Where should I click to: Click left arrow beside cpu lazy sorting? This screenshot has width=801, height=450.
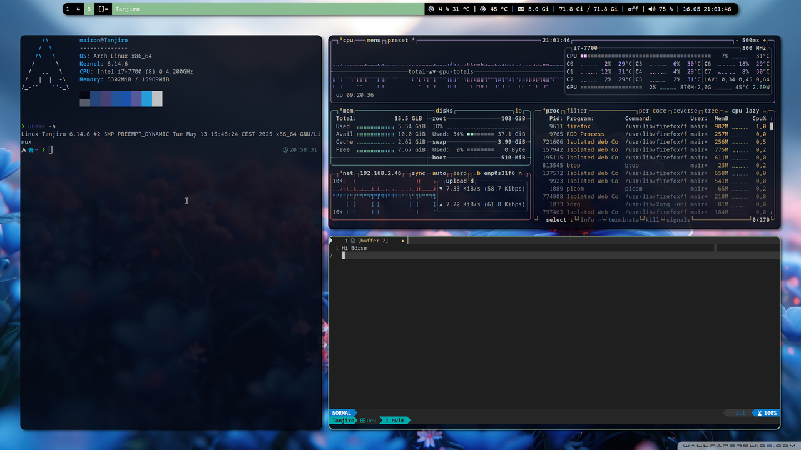pos(725,111)
